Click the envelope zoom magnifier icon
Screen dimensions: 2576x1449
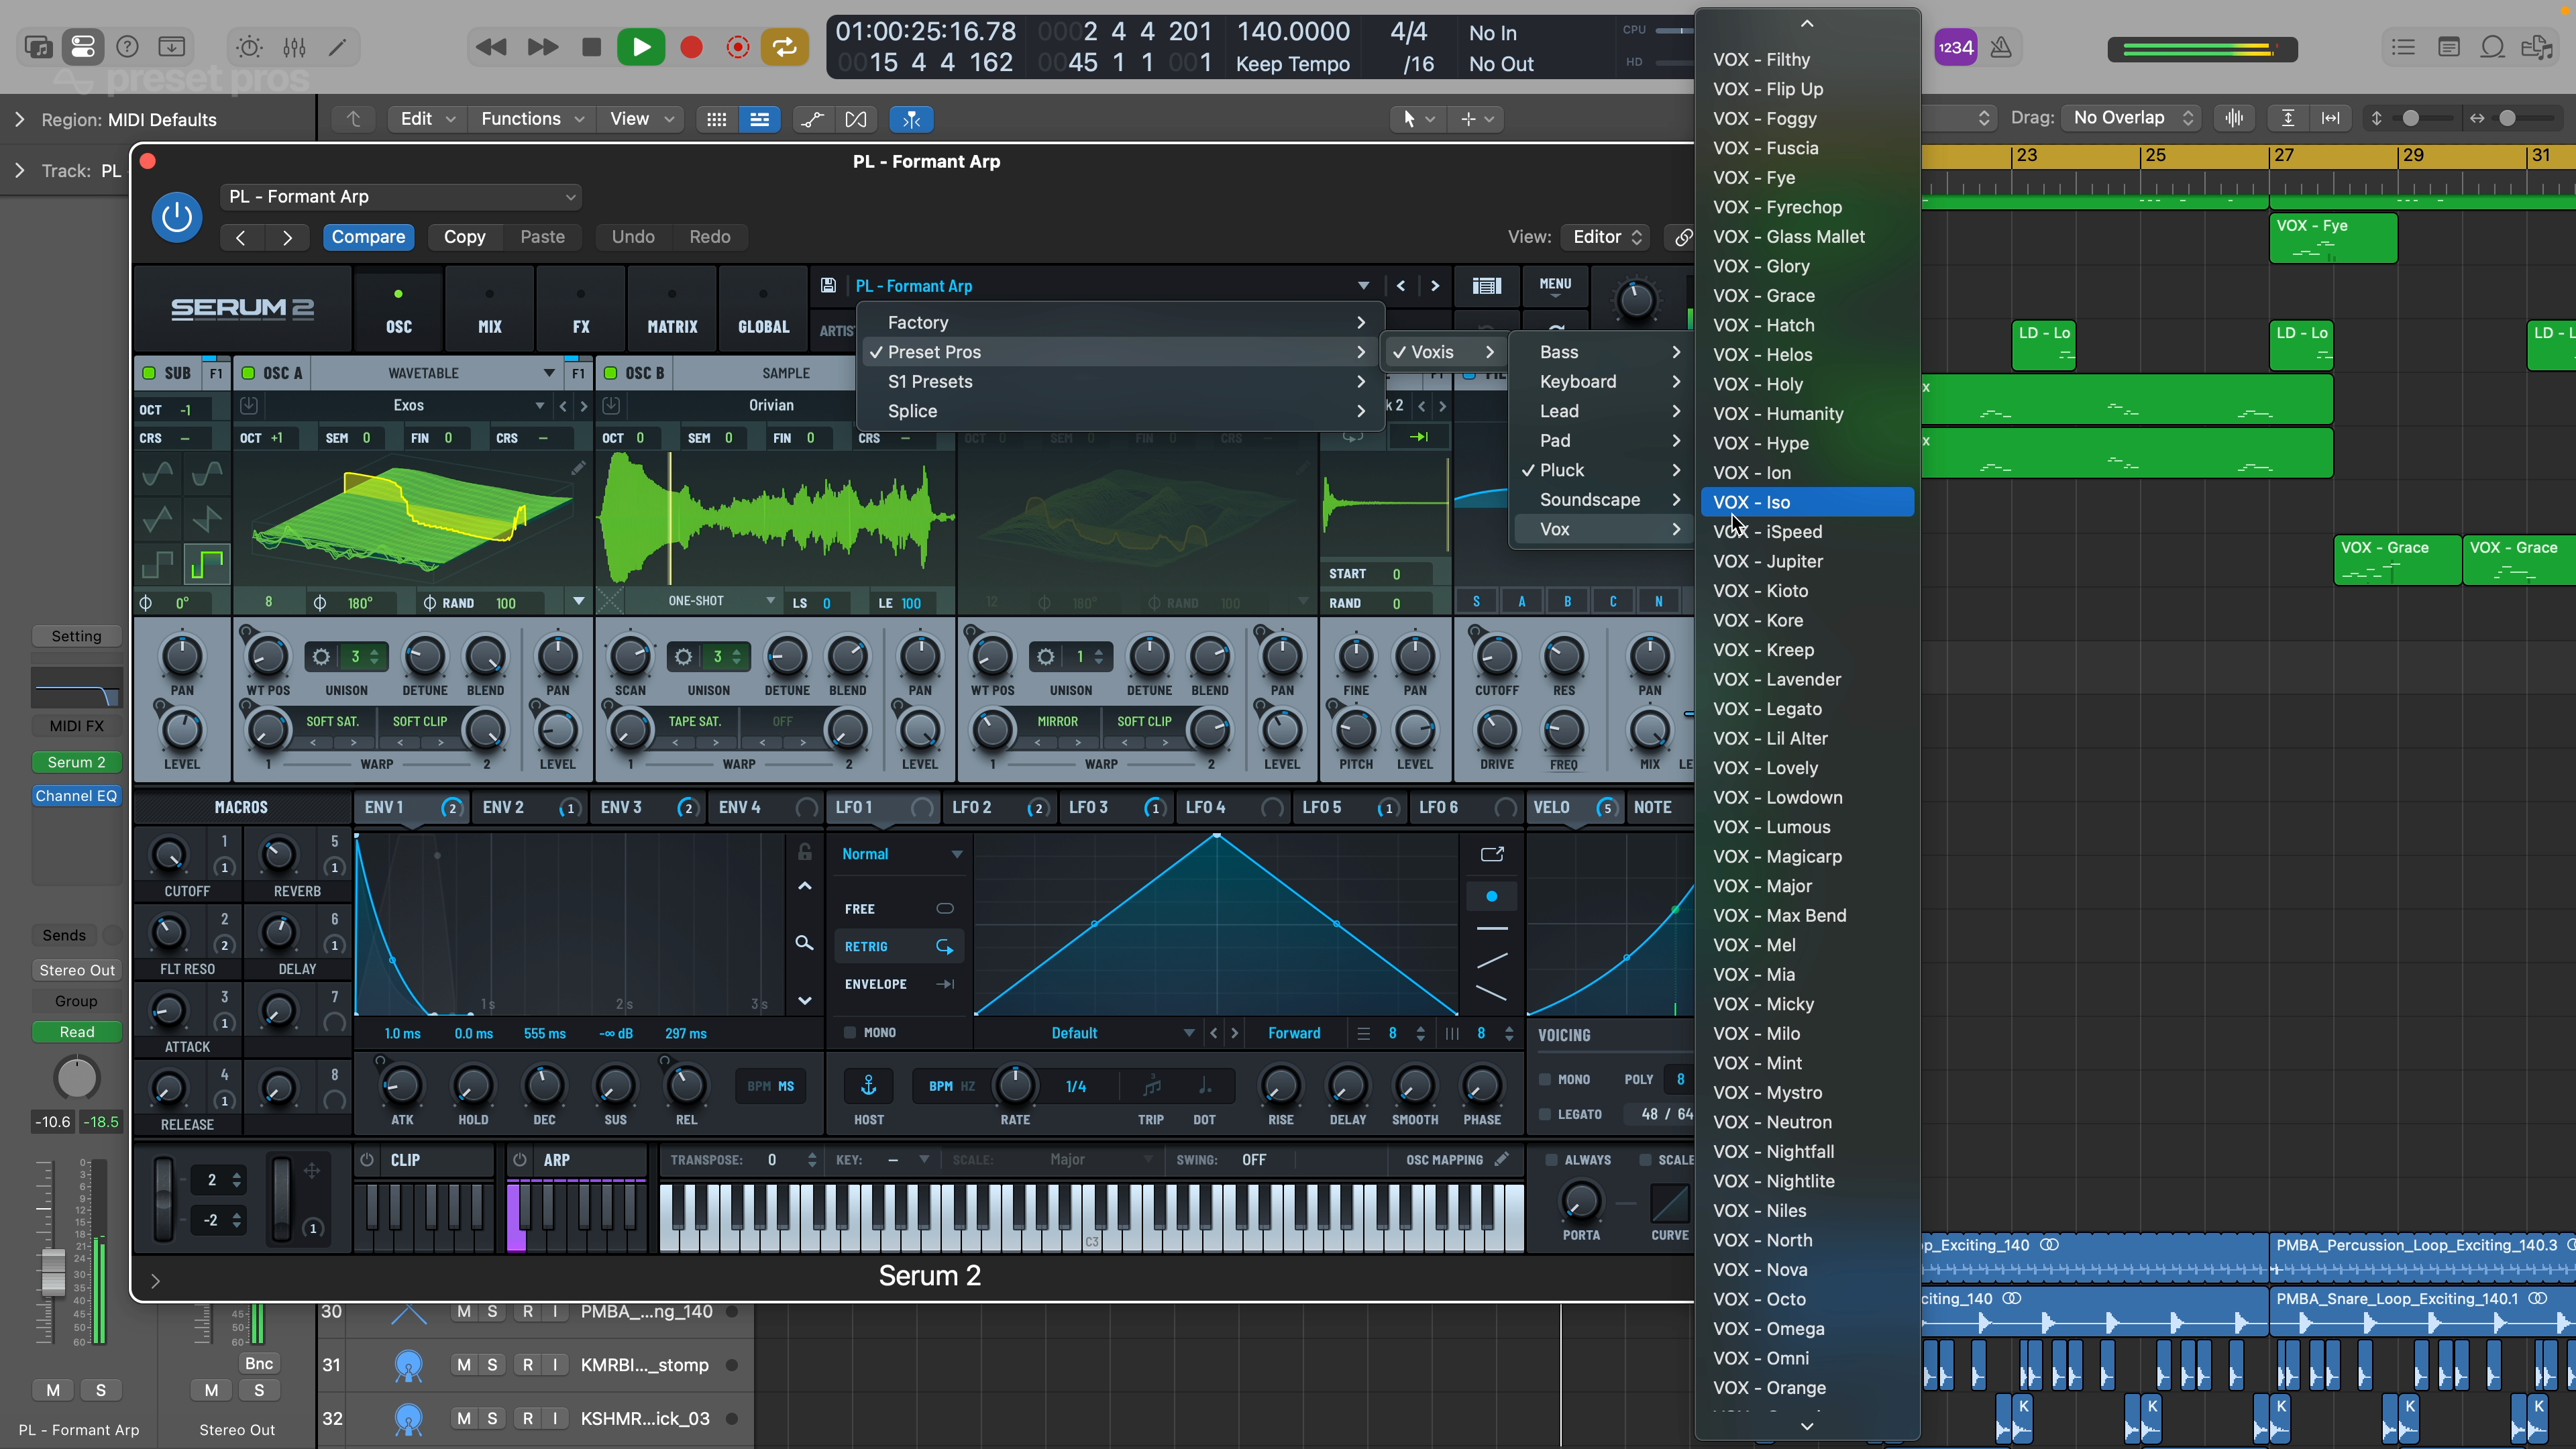[x=804, y=943]
